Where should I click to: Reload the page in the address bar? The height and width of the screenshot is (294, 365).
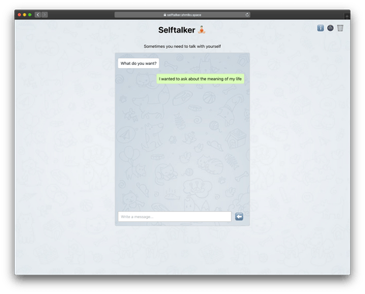tap(247, 15)
